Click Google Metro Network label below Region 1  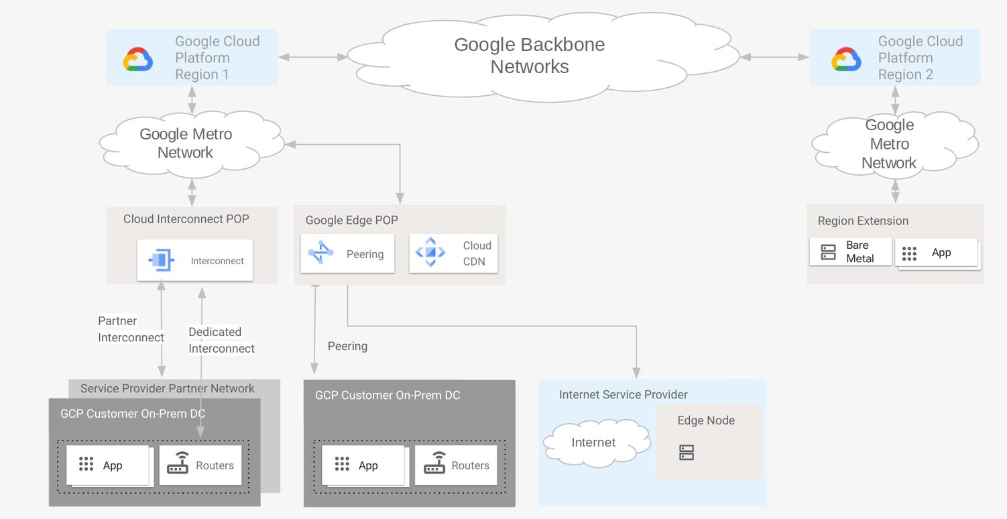point(186,143)
